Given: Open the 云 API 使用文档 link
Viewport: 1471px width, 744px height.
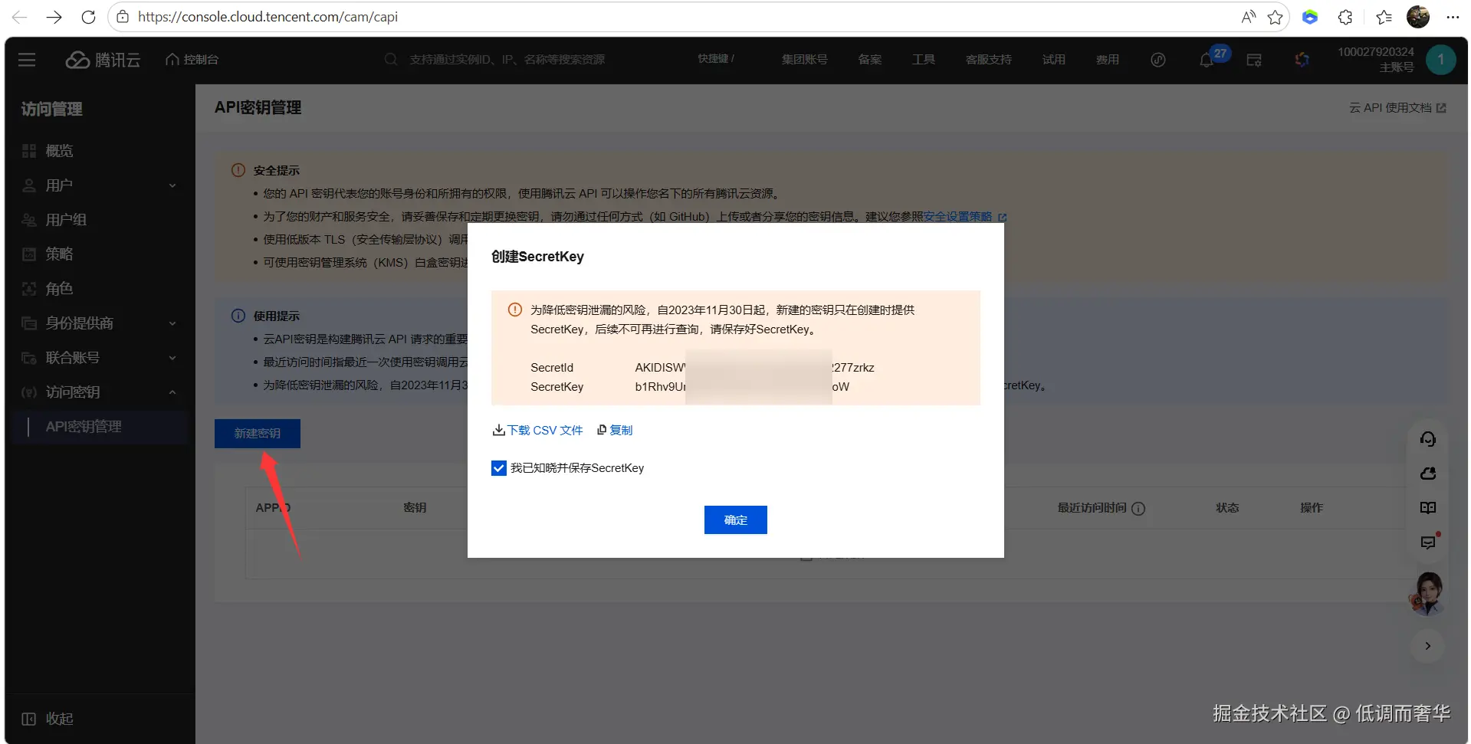Looking at the screenshot, I should pyautogui.click(x=1397, y=108).
